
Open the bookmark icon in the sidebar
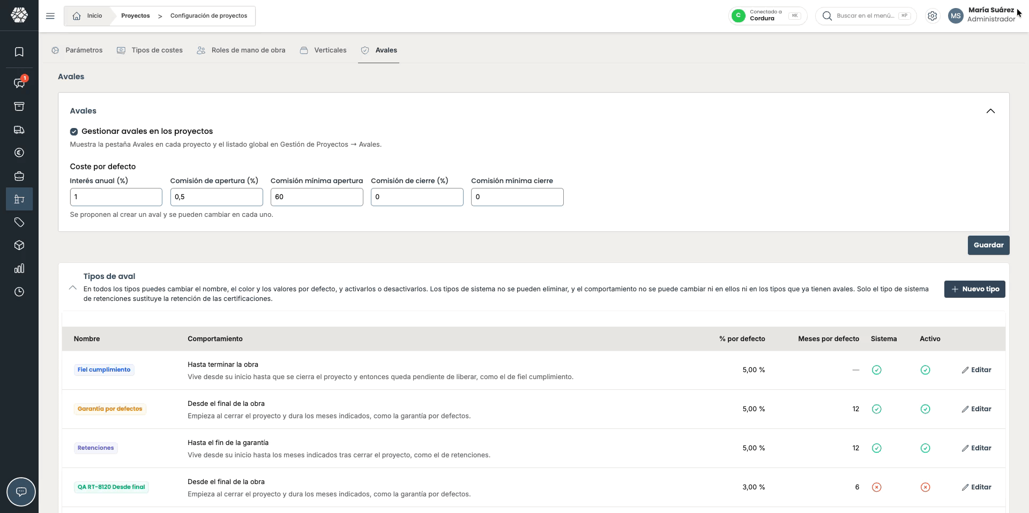[19, 52]
